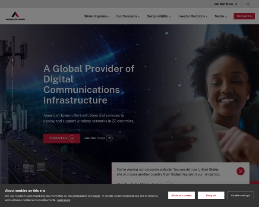Expand the Sustainability menu
The image size is (259, 207).
[159, 16]
